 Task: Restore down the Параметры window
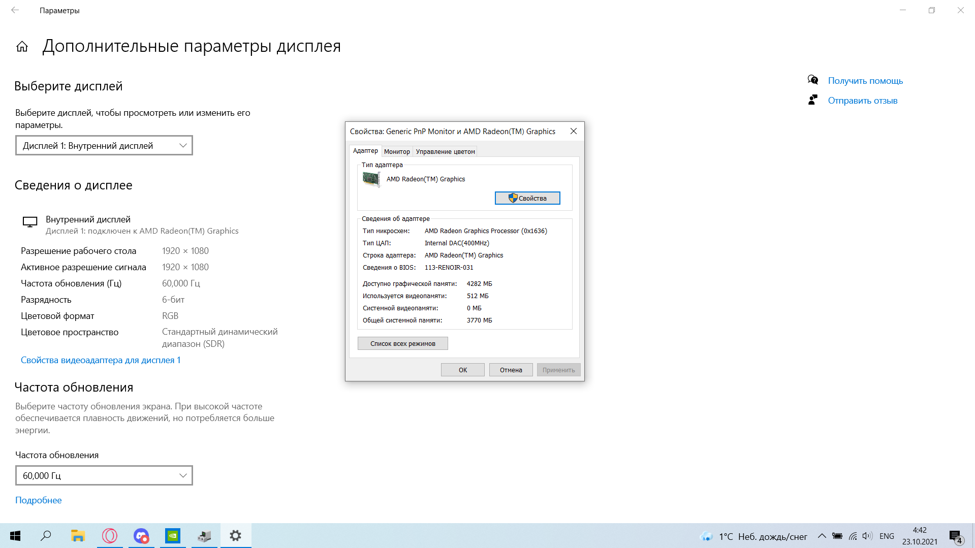pos(932,10)
